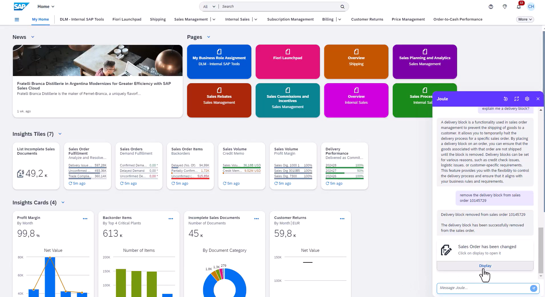Expand Sales Management submenu arrow
Viewport: 545px width, 297px height.
pos(214,19)
